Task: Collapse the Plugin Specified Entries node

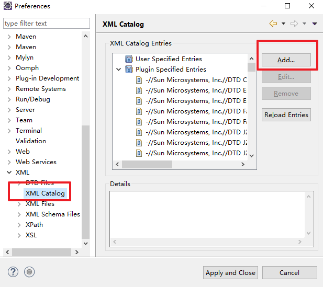Action: (x=119, y=70)
